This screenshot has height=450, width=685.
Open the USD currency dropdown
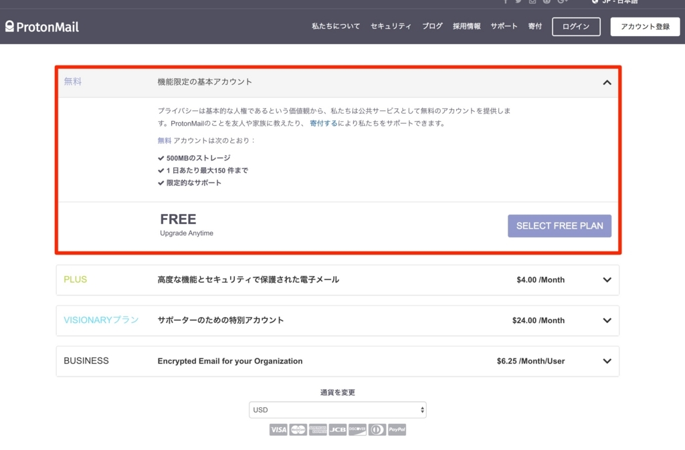tap(338, 410)
